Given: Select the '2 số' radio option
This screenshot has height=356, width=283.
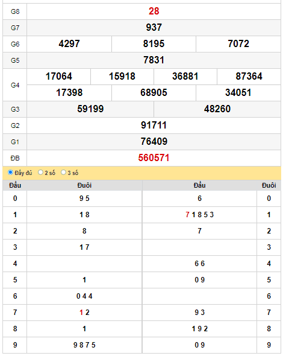Looking at the screenshot, I should (40, 173).
